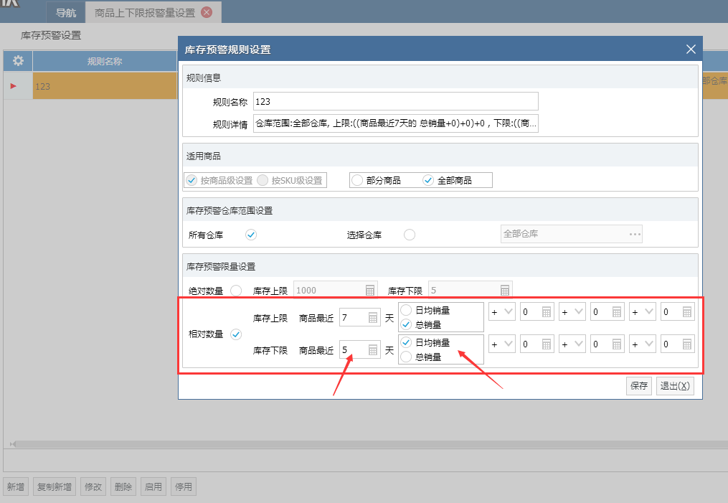Open calculator in third 0 field of 库存下限 row
This screenshot has height=503, width=728.
coord(687,344)
